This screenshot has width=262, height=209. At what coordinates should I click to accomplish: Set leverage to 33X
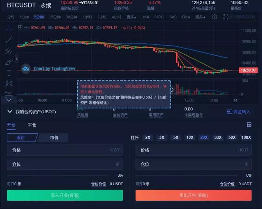218,137
